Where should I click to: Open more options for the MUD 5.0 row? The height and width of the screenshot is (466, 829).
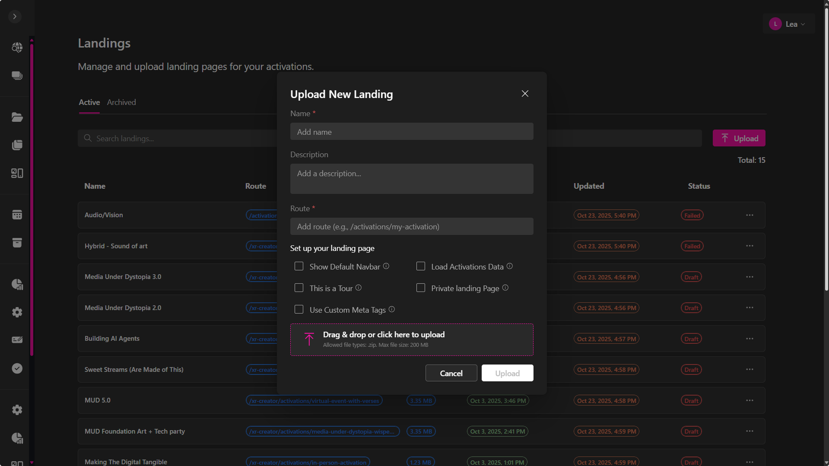click(750, 400)
